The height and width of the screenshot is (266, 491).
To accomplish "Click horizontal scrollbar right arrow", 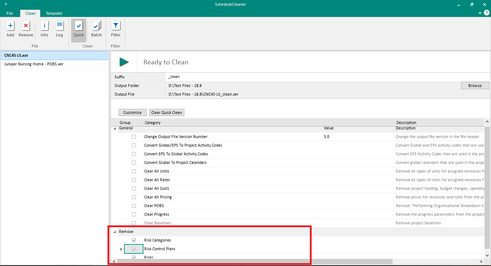I will [x=482, y=261].
